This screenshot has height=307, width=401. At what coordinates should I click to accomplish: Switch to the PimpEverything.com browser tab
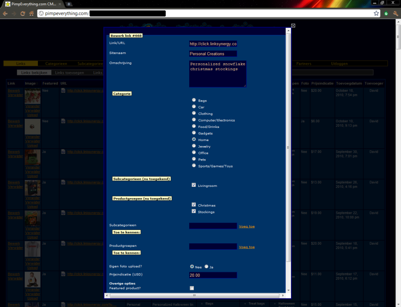point(33,4)
